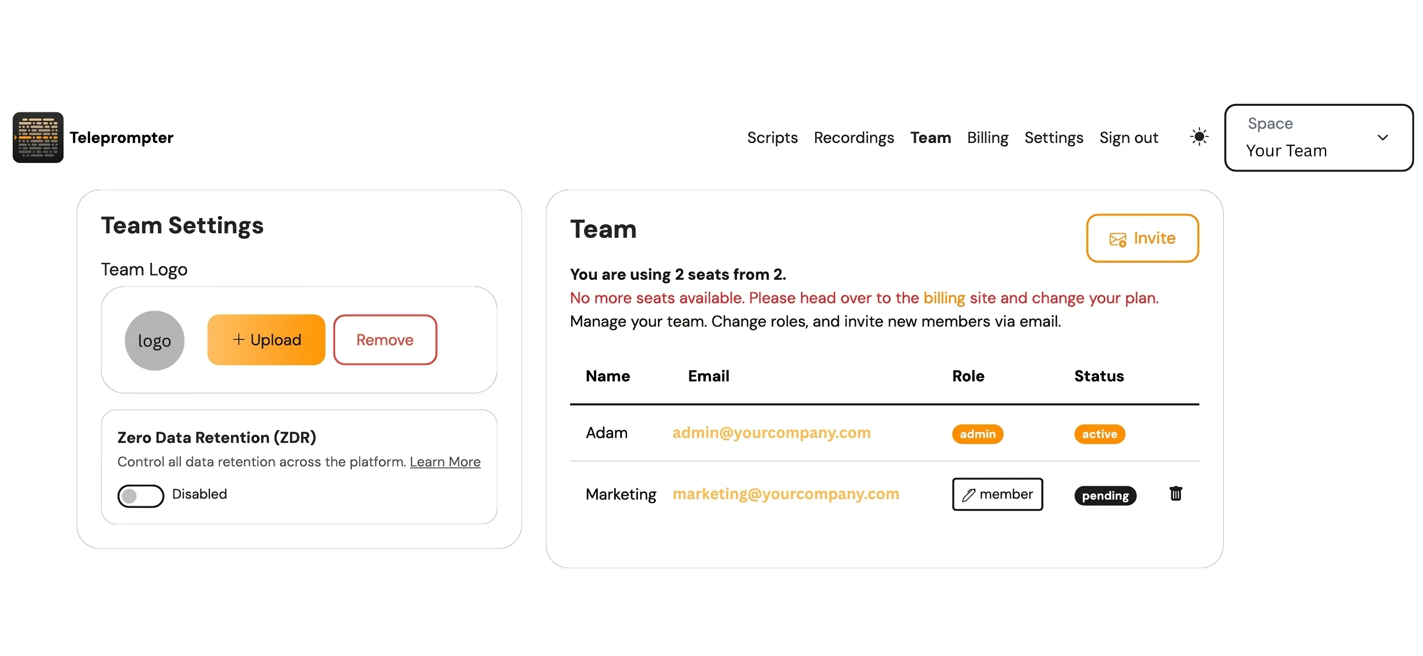The image size is (1423, 656).
Task: Delete the Marketing member with trash icon
Action: (x=1175, y=494)
